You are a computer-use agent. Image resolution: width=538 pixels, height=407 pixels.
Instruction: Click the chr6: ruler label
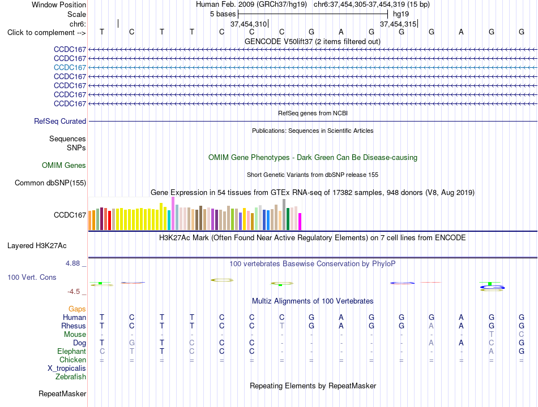pos(78,24)
